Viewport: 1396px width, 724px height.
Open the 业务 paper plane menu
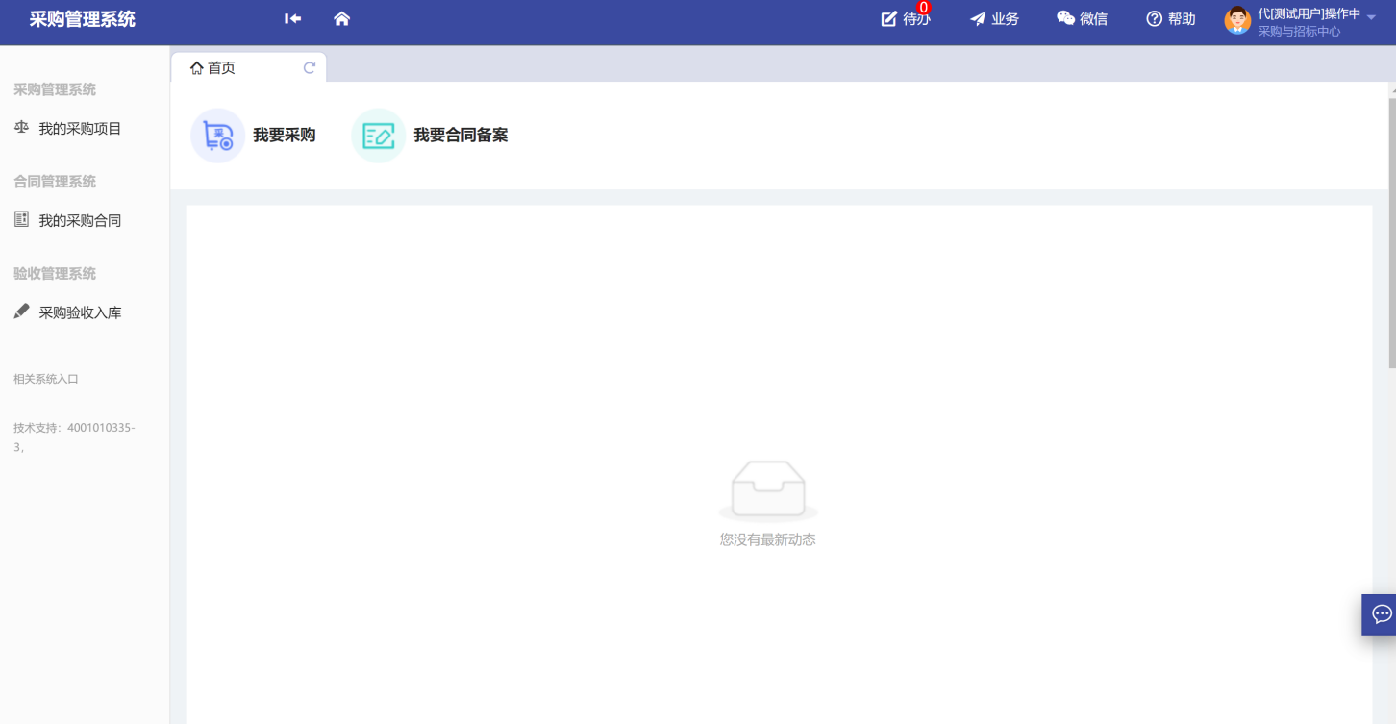tap(994, 19)
